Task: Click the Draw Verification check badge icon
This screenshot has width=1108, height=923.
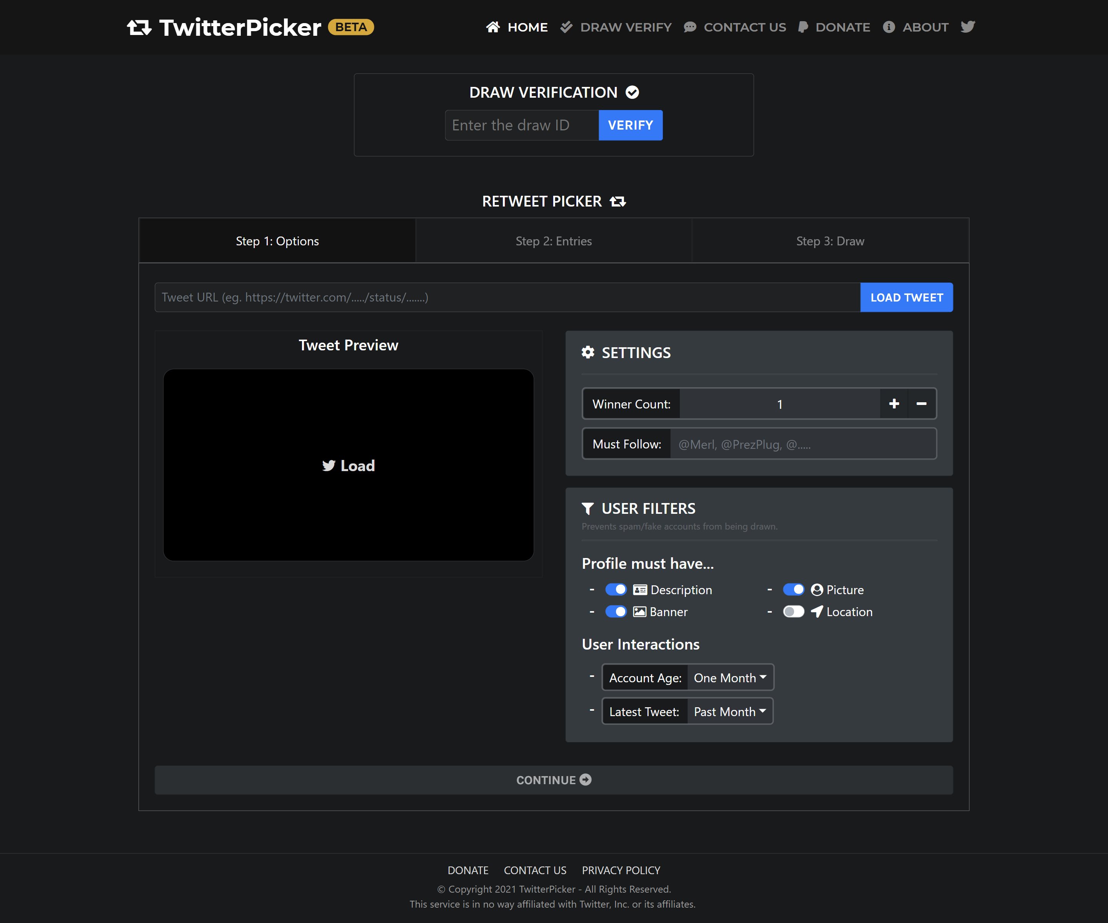Action: pos(632,92)
